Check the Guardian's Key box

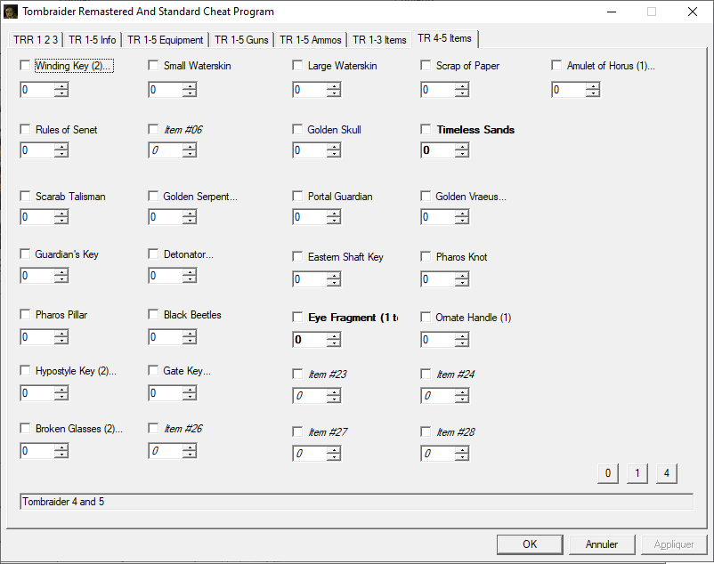click(x=25, y=254)
